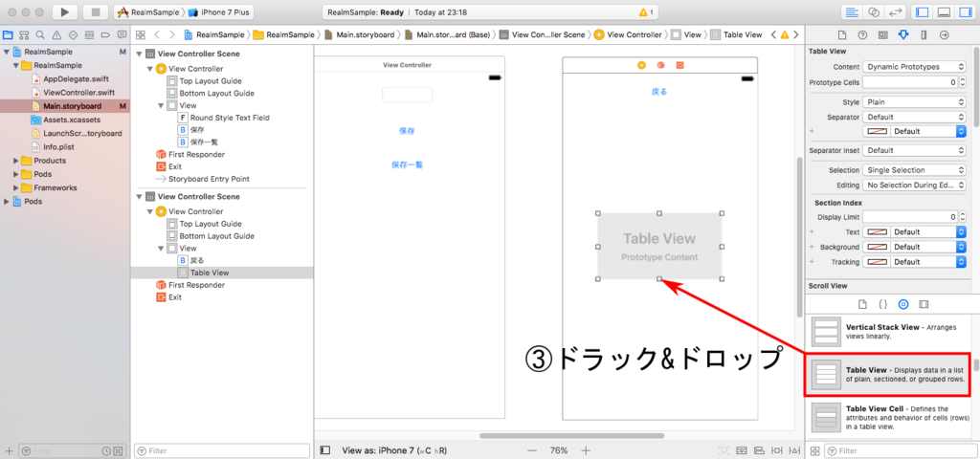Click the Prototype Cells stepper
The height and width of the screenshot is (459, 980).
click(x=962, y=82)
